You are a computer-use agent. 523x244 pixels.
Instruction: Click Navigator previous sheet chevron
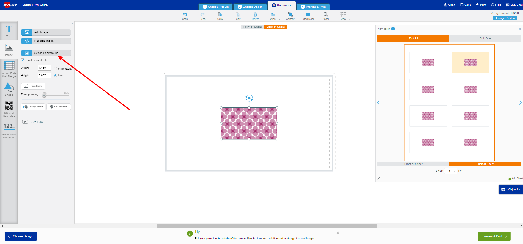point(378,103)
